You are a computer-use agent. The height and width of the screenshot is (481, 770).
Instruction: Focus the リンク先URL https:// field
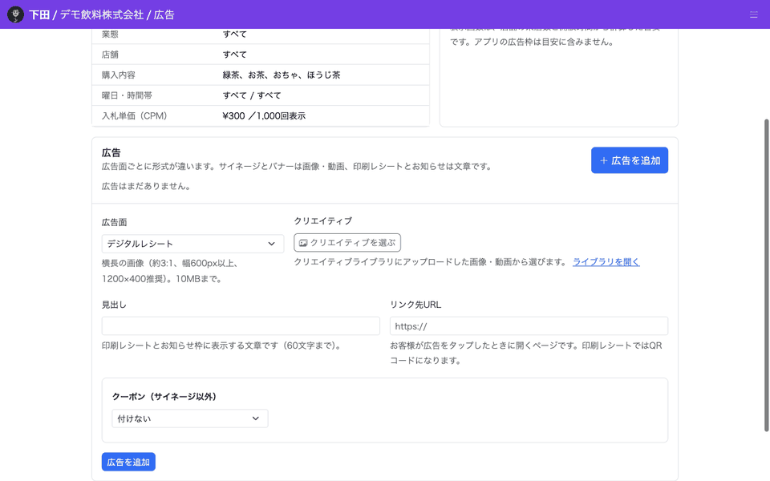[x=529, y=326]
